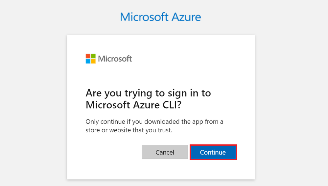Click the blue Continue button
This screenshot has width=328, height=186.
point(213,152)
